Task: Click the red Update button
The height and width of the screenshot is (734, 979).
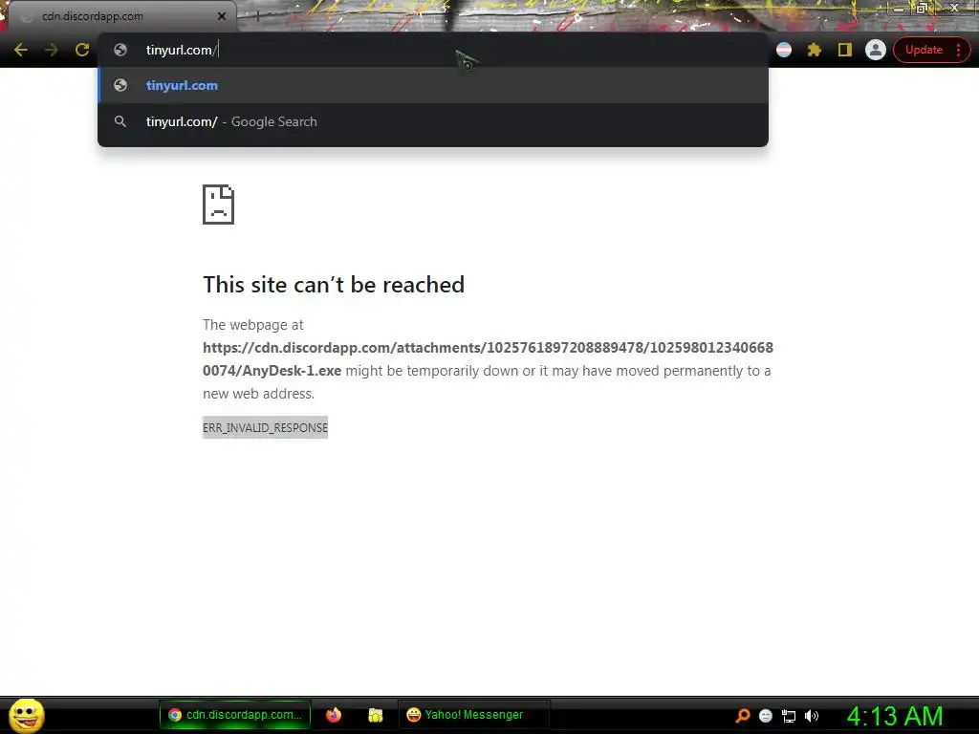Action: 924,50
